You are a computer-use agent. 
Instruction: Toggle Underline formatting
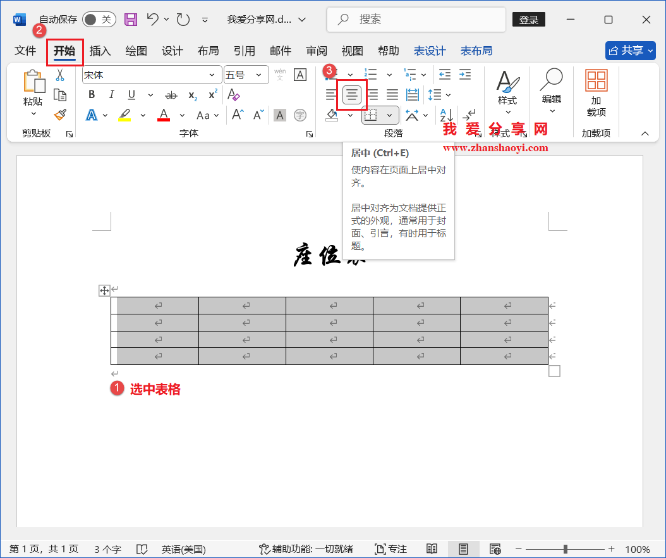coord(131,94)
